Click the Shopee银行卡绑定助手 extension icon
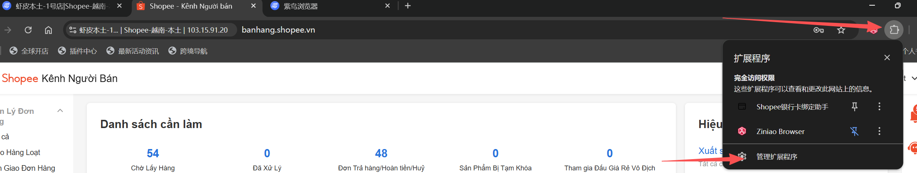This screenshot has height=173, width=917. click(742, 107)
